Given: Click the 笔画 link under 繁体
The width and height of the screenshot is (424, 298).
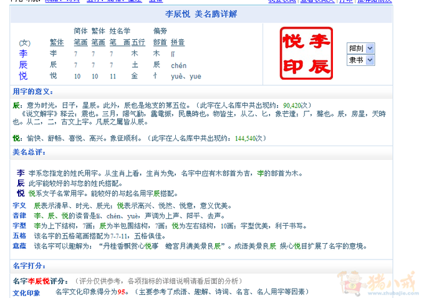Looking at the screenshot, I should [98, 42].
